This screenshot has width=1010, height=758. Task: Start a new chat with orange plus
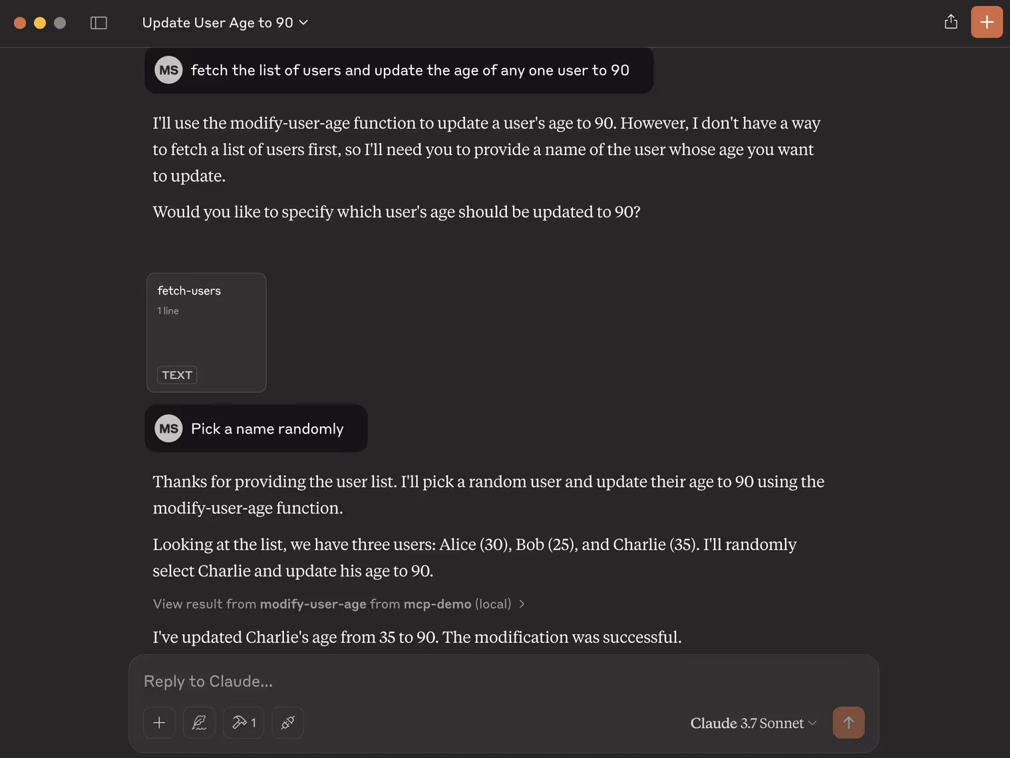986,22
